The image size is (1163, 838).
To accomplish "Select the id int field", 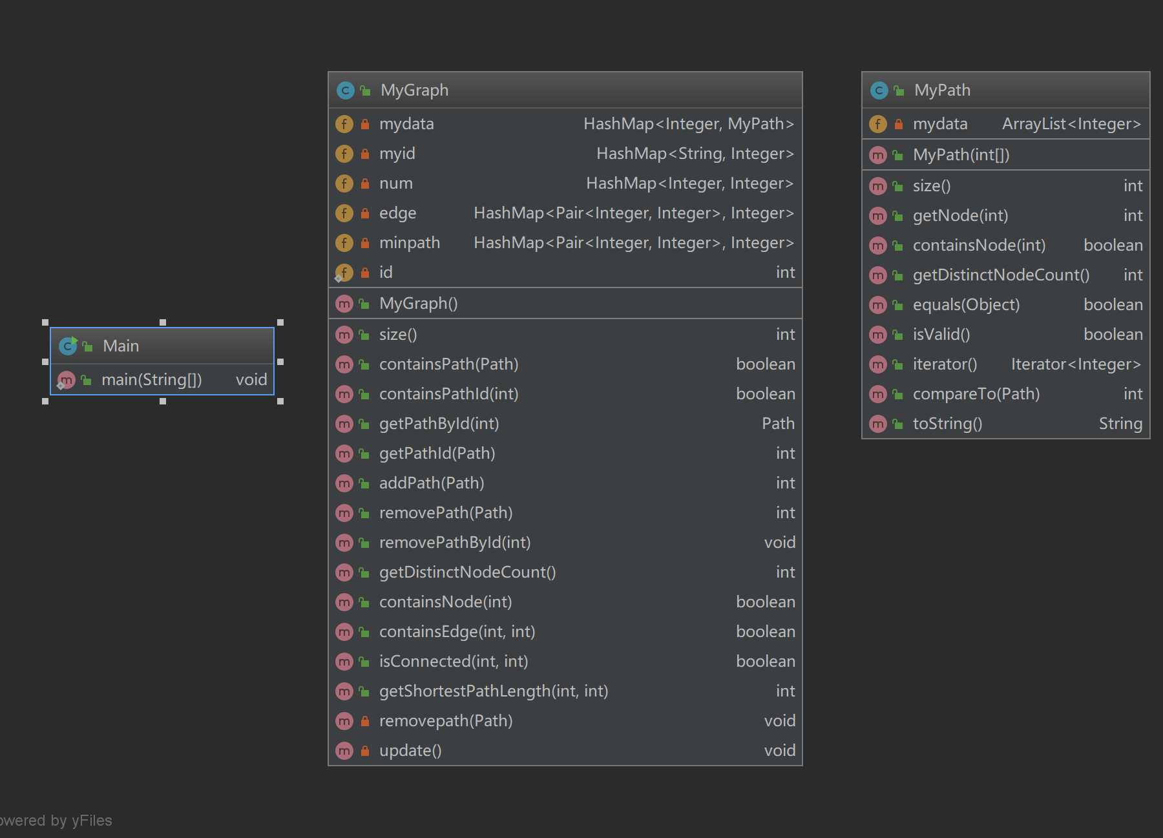I will click(565, 273).
